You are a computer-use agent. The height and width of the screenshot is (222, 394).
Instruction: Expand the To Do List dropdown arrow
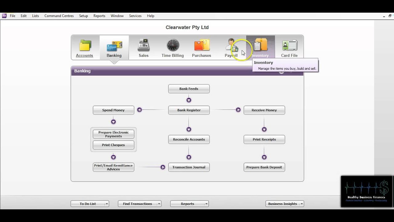tap(107, 204)
